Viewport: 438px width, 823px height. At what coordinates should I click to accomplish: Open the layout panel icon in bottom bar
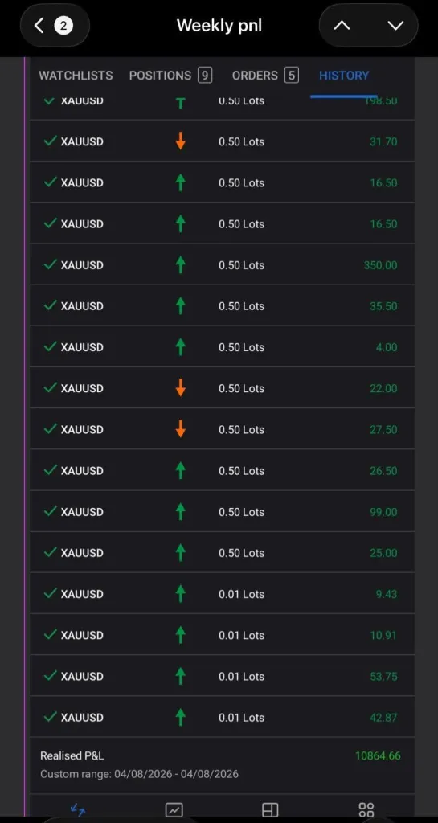(270, 810)
